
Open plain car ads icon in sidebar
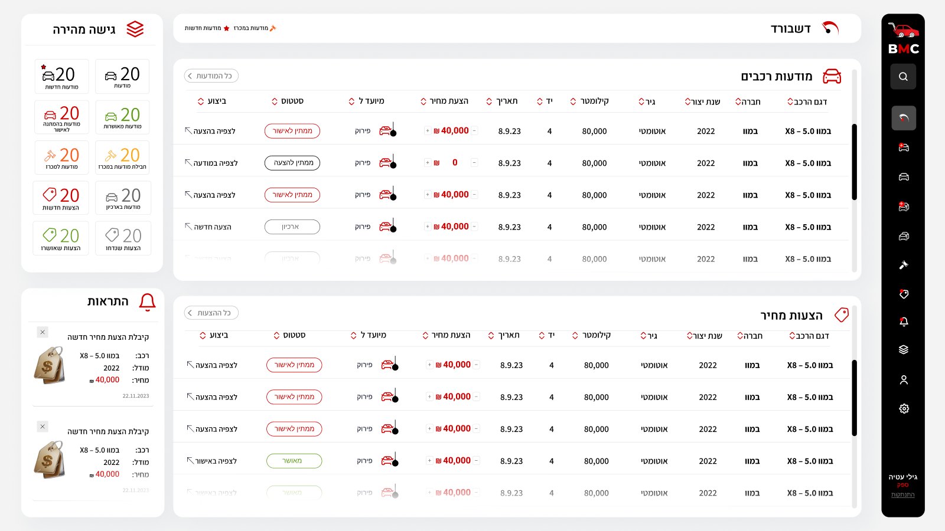(x=904, y=176)
